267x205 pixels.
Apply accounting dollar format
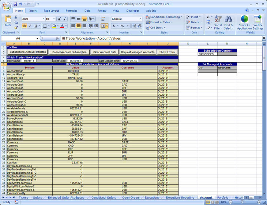coord(114,26)
